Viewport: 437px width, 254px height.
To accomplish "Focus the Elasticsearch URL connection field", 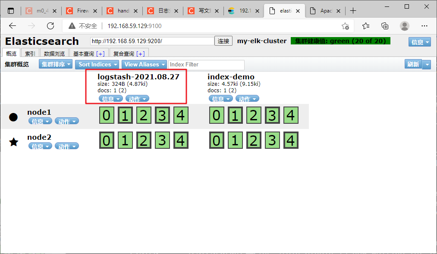I will (x=152, y=41).
